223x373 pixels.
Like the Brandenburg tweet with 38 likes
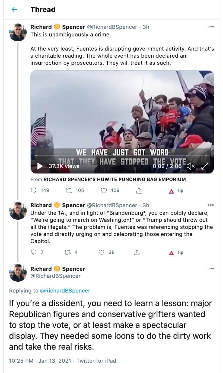click(101, 253)
